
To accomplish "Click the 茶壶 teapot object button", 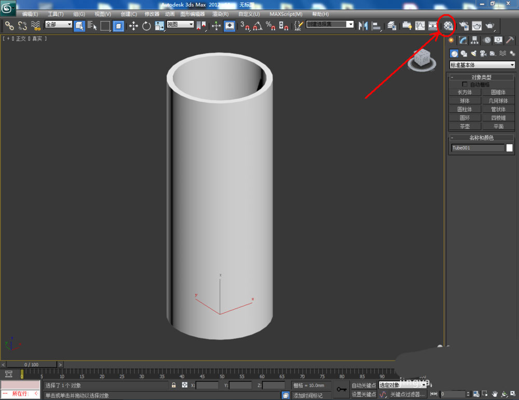I will pyautogui.click(x=465, y=126).
